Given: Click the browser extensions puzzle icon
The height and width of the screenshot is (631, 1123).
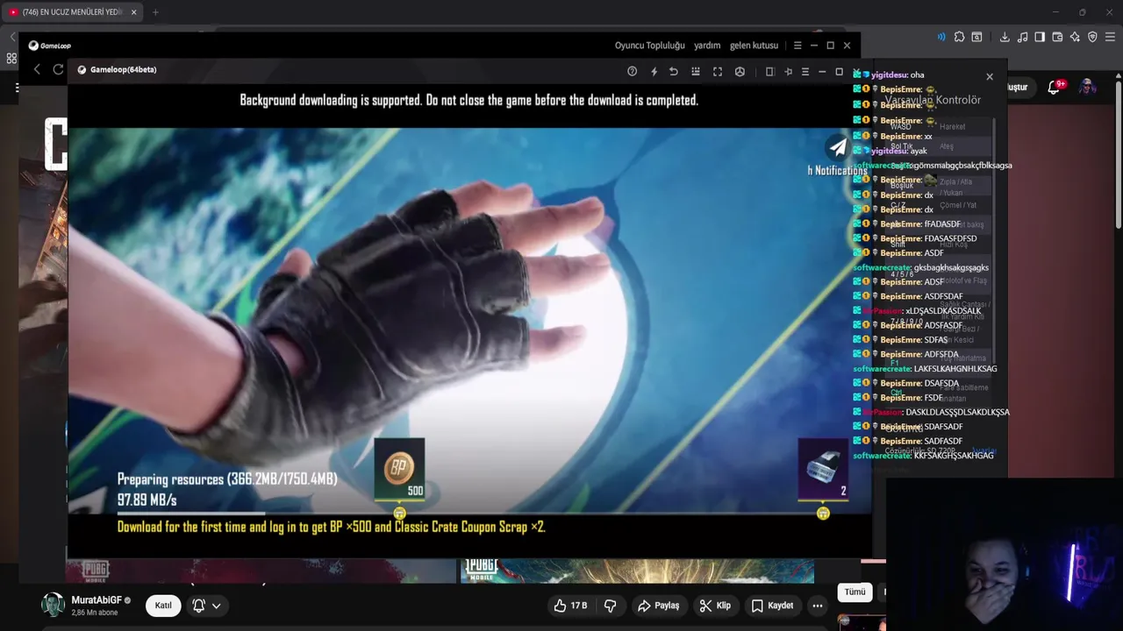Looking at the screenshot, I should point(959,37).
